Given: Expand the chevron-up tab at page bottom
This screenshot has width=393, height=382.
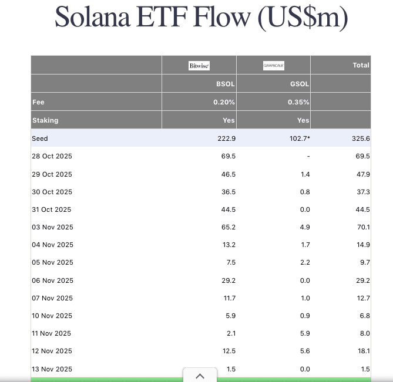Looking at the screenshot, I should point(199,376).
